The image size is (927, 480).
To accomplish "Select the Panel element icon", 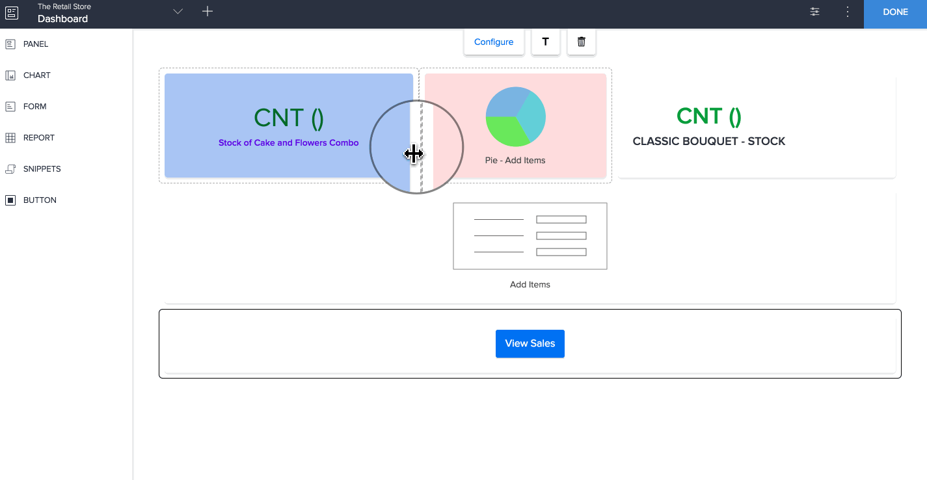I will tap(10, 44).
